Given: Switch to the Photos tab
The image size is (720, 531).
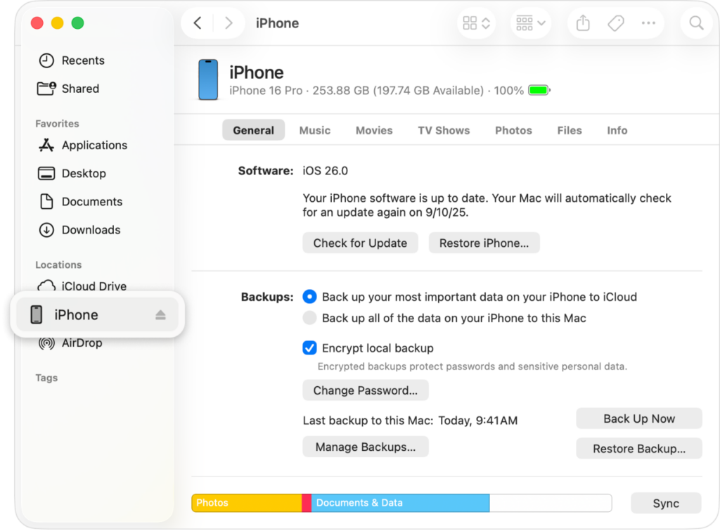Looking at the screenshot, I should coord(514,130).
